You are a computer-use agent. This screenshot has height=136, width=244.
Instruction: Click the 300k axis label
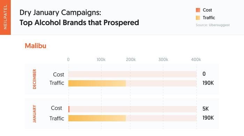pos(163,60)
